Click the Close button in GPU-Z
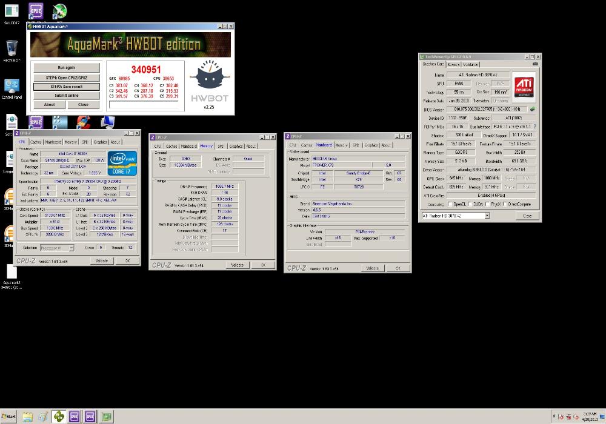Viewport: 606px width, 424px height. pyautogui.click(x=527, y=216)
